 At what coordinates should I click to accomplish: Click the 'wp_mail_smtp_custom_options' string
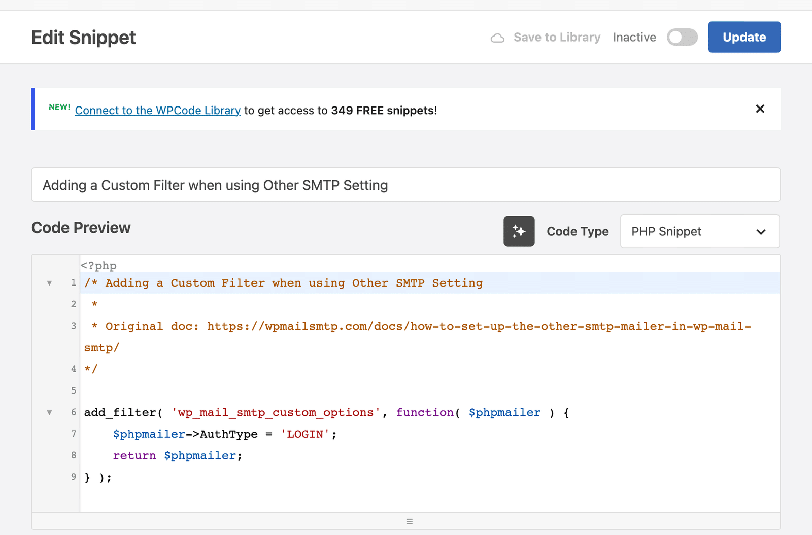[276, 412]
